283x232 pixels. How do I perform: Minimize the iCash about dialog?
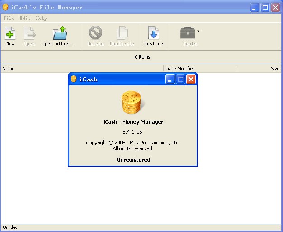click(170, 79)
